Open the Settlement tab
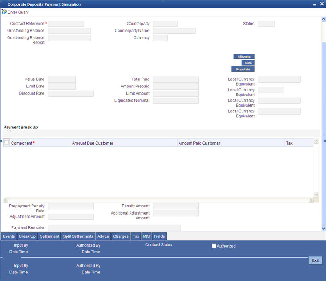The height and width of the screenshot is (281, 326). [x=50, y=236]
